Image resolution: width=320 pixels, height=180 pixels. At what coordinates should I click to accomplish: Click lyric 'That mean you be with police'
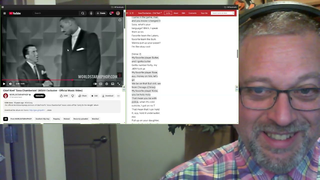144,100
